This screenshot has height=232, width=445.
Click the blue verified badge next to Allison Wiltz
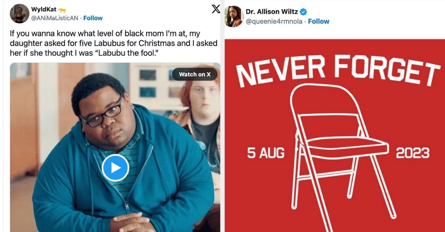click(303, 12)
